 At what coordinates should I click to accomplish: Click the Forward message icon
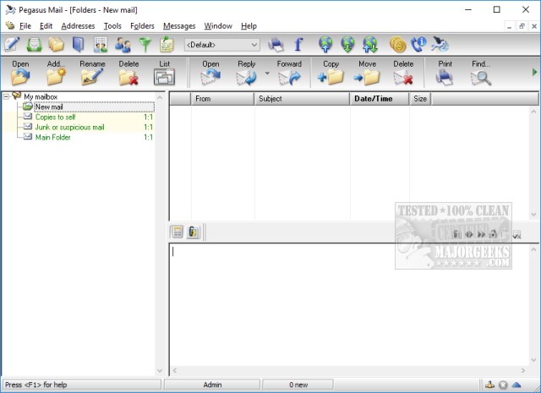point(289,77)
